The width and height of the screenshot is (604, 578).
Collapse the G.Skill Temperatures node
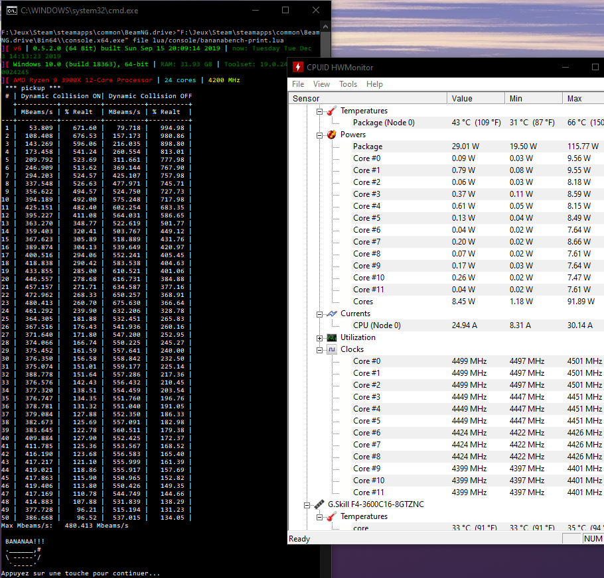point(319,517)
